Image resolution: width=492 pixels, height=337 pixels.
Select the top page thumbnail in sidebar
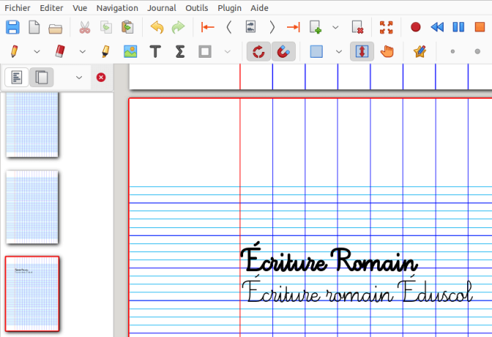32,125
